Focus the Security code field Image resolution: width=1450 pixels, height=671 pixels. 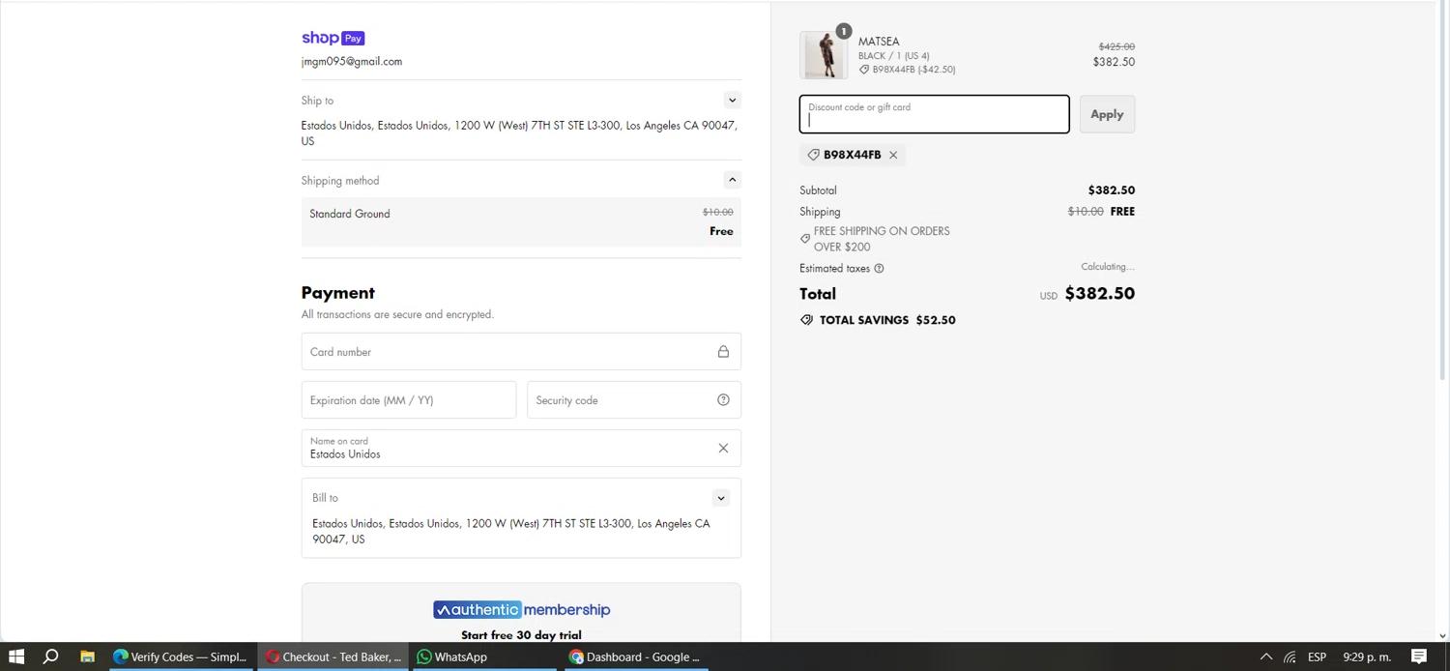click(x=634, y=400)
